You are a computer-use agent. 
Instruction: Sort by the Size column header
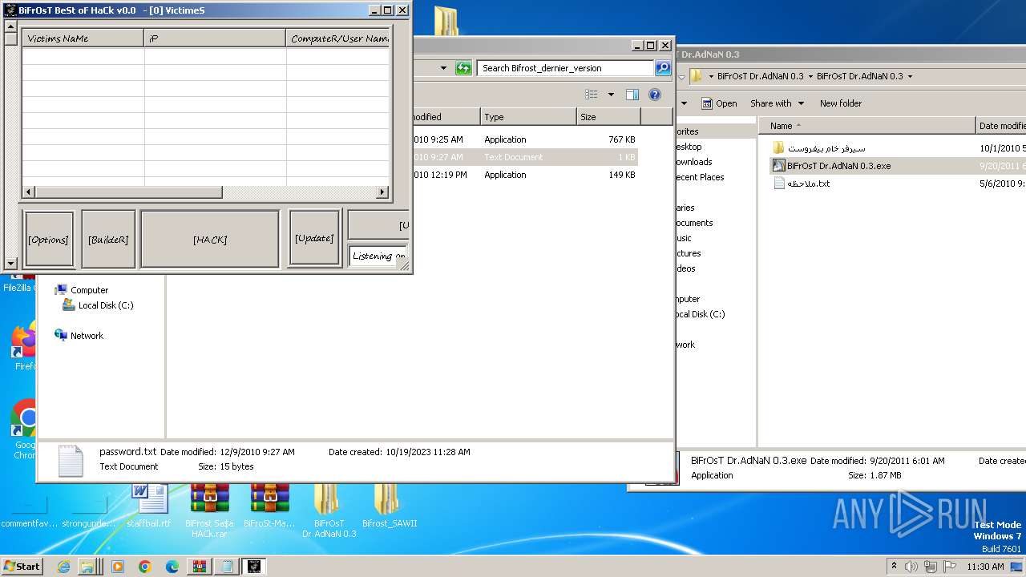pyautogui.click(x=608, y=117)
